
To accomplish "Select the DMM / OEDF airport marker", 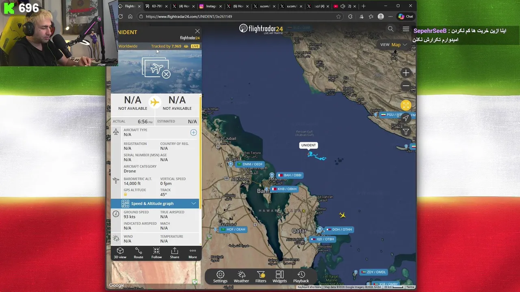I will 250,164.
